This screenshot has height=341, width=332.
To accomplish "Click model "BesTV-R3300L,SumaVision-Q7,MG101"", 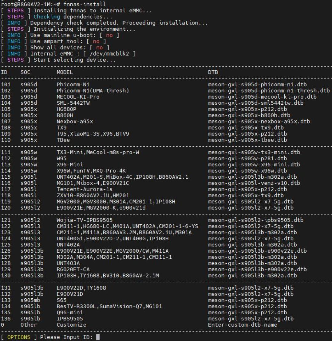I will [x=109, y=306].
